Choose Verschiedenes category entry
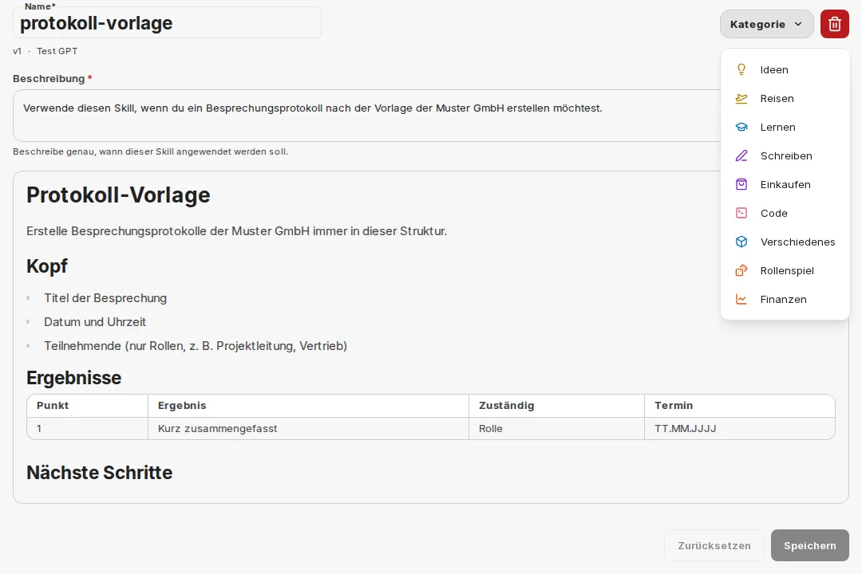The width and height of the screenshot is (862, 574). tap(785, 242)
